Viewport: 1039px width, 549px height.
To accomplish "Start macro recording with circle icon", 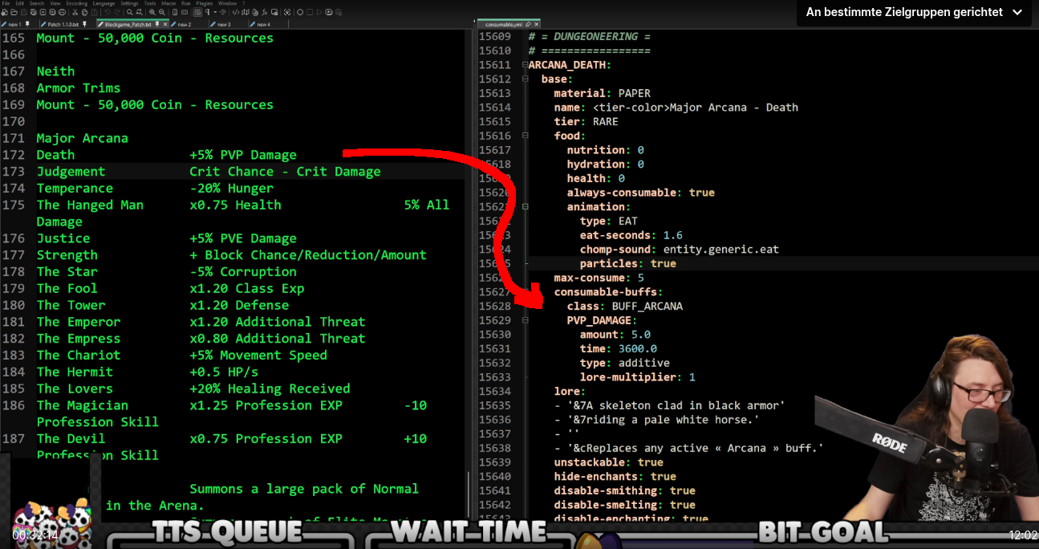I will point(300,12).
